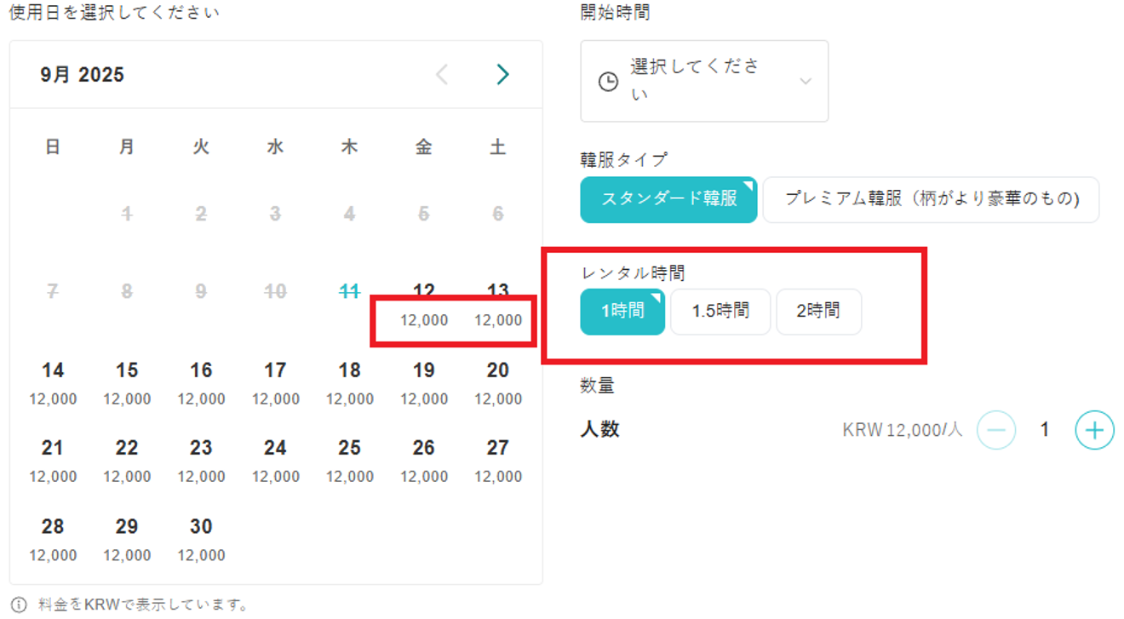The image size is (1124, 619).
Task: Choose 1時間 rental duration
Action: (x=622, y=312)
